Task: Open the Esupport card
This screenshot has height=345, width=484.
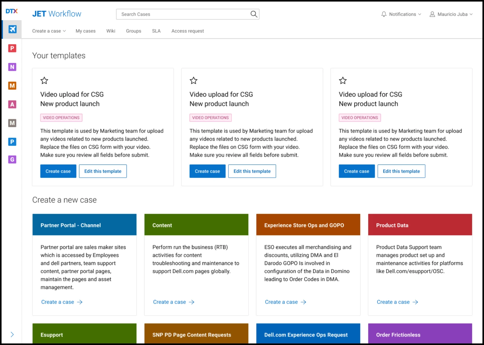Action: tap(84, 333)
